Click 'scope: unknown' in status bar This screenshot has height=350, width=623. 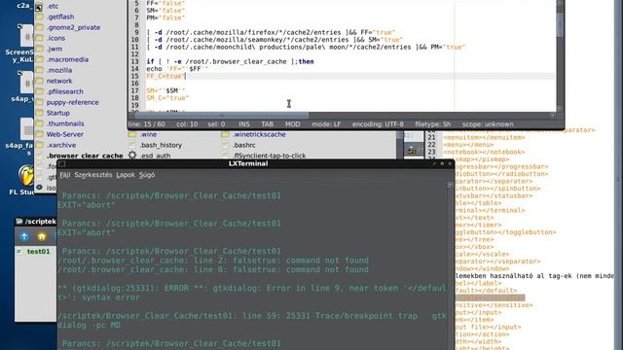pyautogui.click(x=488, y=124)
